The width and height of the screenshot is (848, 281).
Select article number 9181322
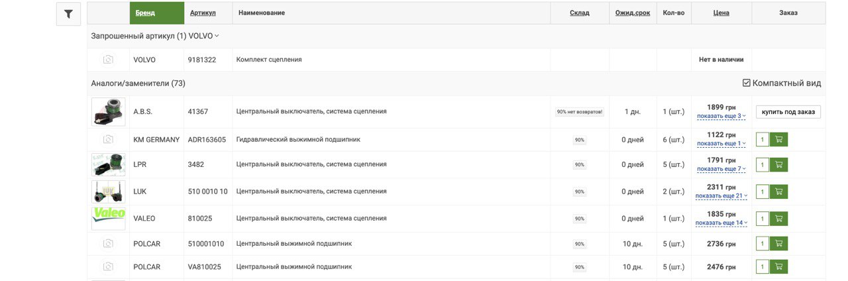[202, 60]
